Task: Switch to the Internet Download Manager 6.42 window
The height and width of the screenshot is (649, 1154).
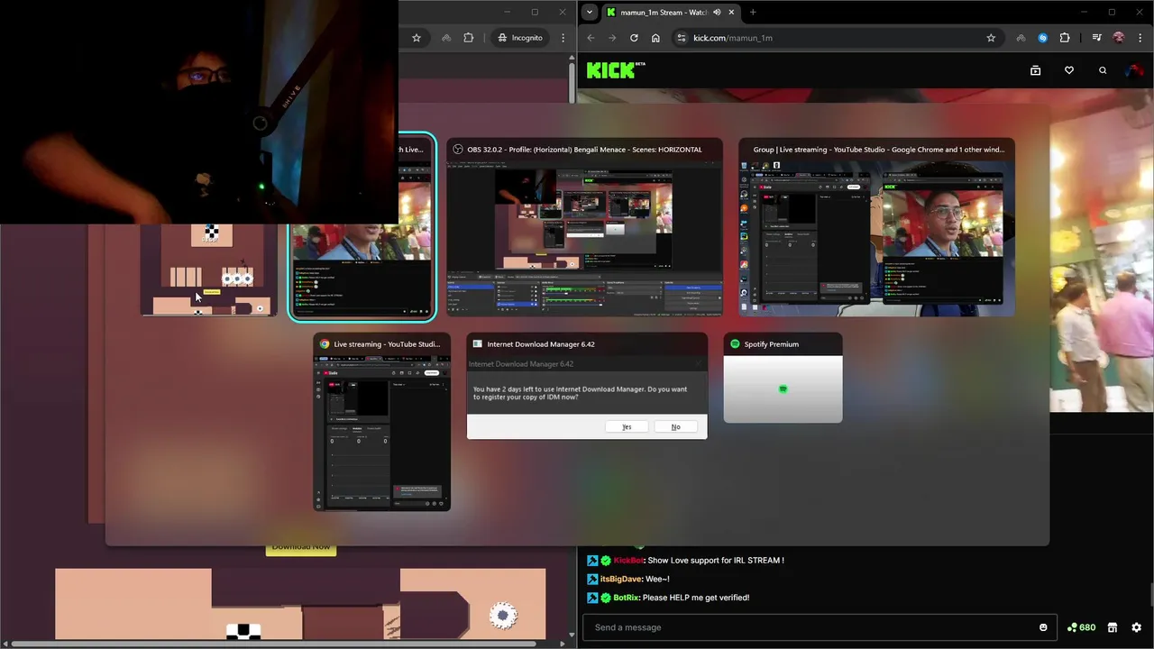Action: click(x=587, y=386)
